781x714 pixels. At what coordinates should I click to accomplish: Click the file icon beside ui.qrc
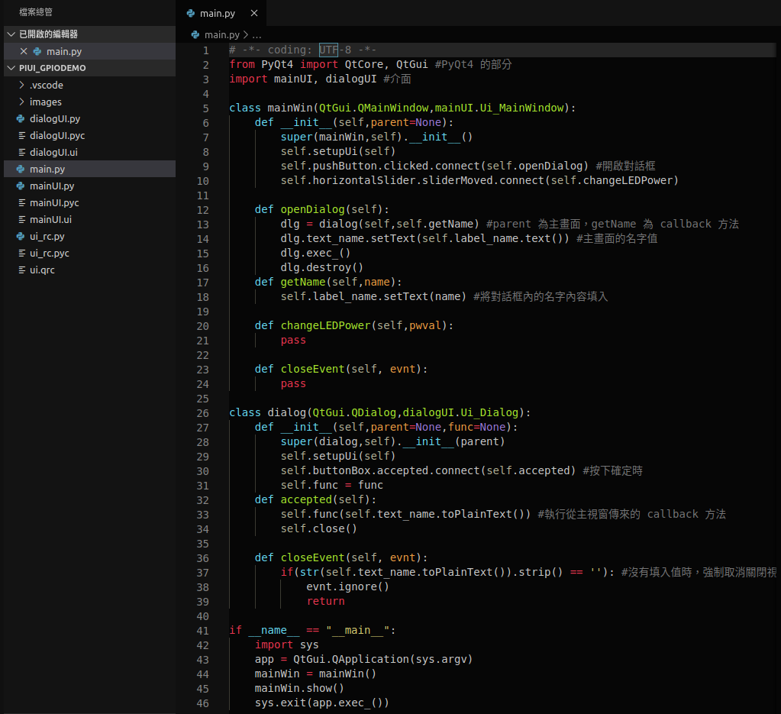click(21, 270)
